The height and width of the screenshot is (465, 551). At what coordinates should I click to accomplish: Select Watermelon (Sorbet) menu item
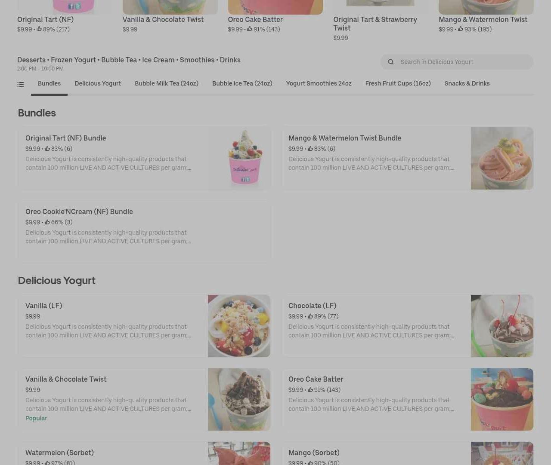coord(144,453)
